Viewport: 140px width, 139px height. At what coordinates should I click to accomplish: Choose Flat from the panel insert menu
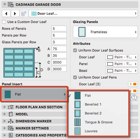98,95
